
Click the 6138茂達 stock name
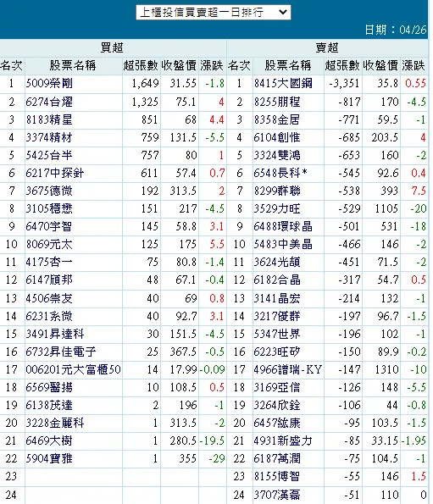pos(49,405)
